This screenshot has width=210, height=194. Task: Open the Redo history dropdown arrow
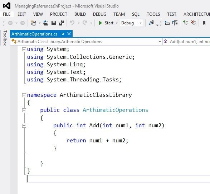(91, 23)
